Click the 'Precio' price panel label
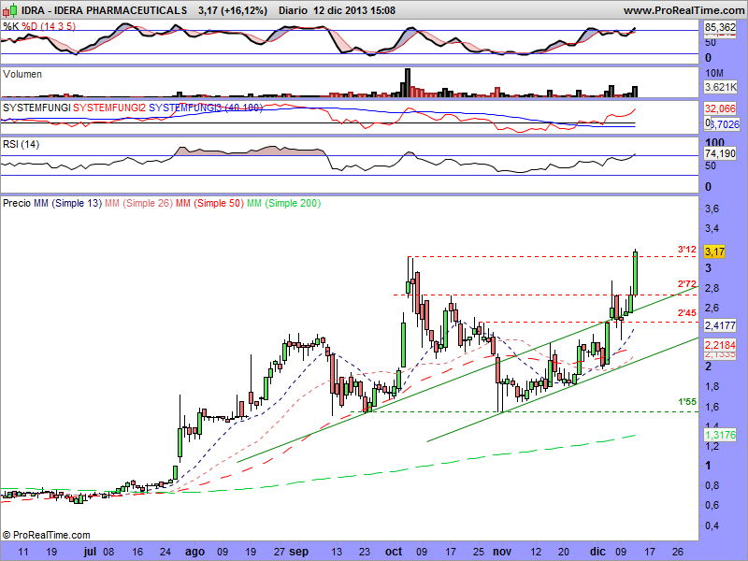Screen dimensions: 748x561 (x=17, y=203)
